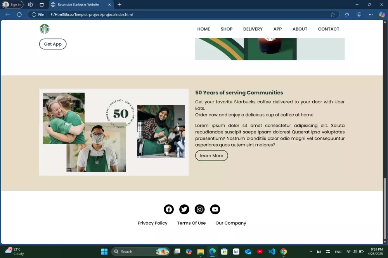Open the tab actions menu icon
The width and height of the screenshot is (388, 258).
click(42, 4)
